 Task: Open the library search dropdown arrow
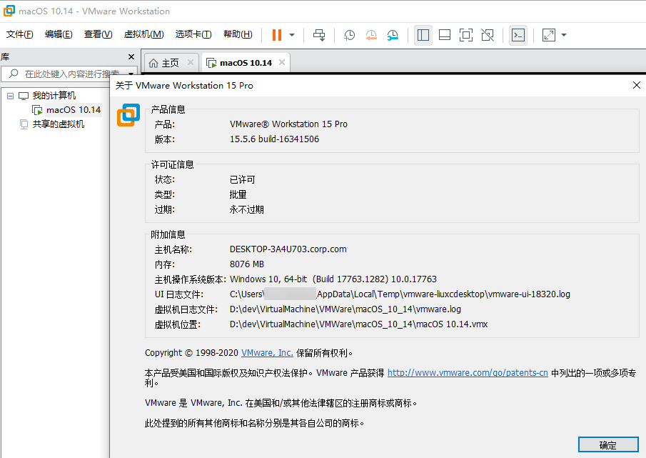(x=131, y=74)
